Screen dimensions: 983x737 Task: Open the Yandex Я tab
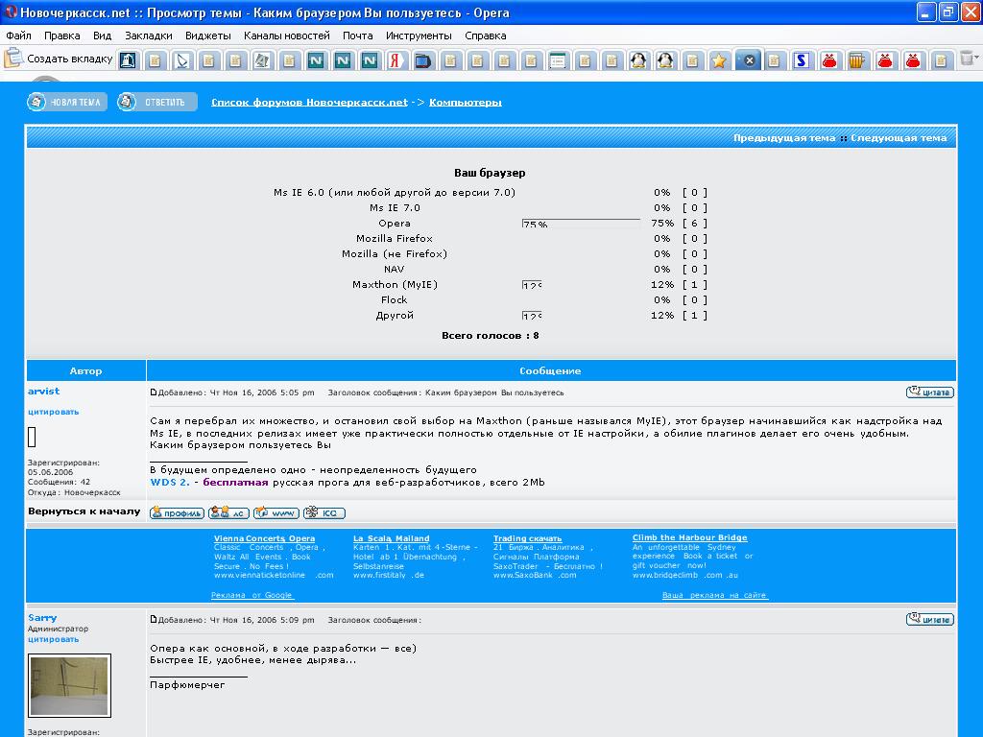396,60
